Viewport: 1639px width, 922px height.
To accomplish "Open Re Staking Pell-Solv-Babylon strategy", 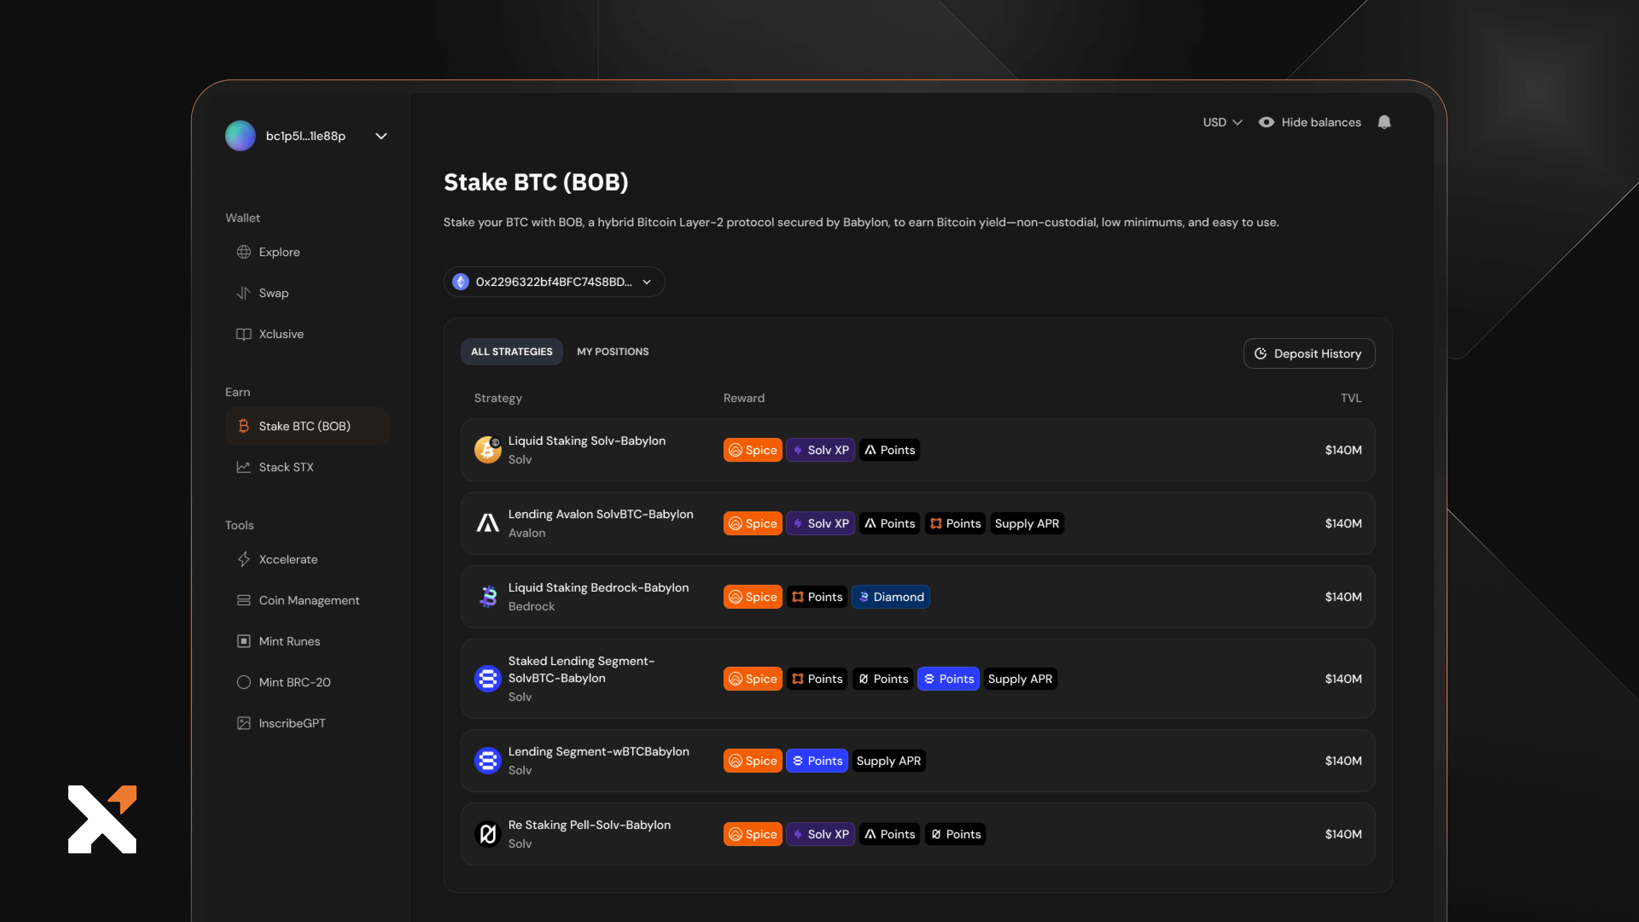I will (918, 834).
